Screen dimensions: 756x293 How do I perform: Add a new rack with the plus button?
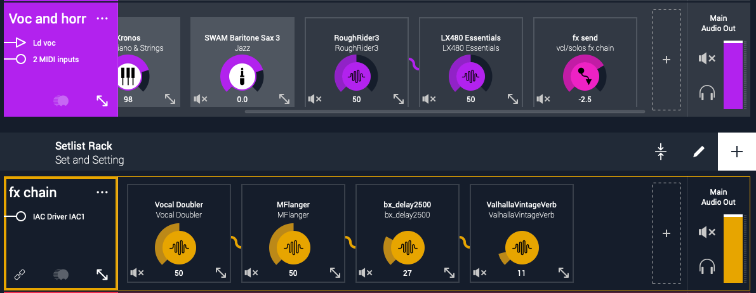[x=737, y=152]
